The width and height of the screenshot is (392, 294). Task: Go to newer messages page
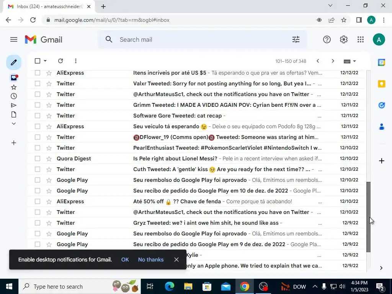coord(318,61)
